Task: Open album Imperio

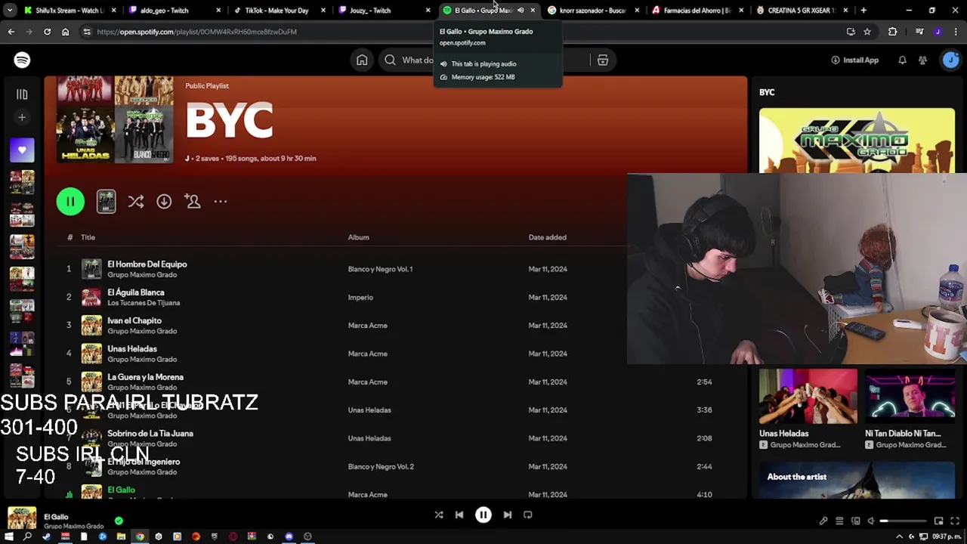Action: pyautogui.click(x=360, y=298)
